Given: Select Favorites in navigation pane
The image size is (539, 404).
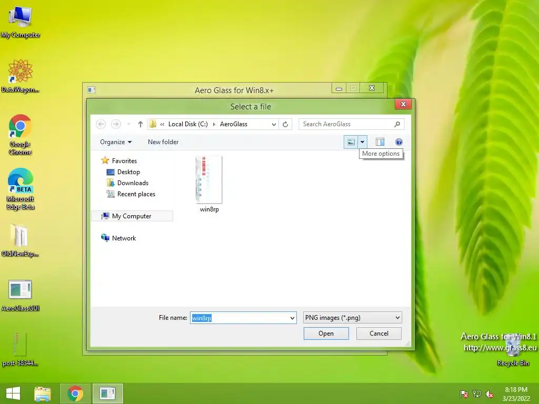Looking at the screenshot, I should (119, 161).
